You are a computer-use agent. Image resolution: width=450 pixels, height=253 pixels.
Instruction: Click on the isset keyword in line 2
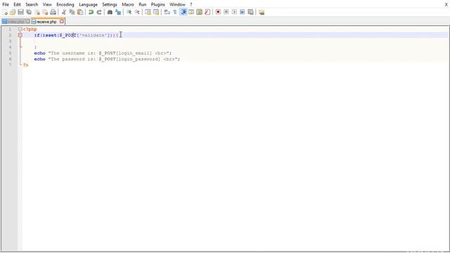click(50, 35)
